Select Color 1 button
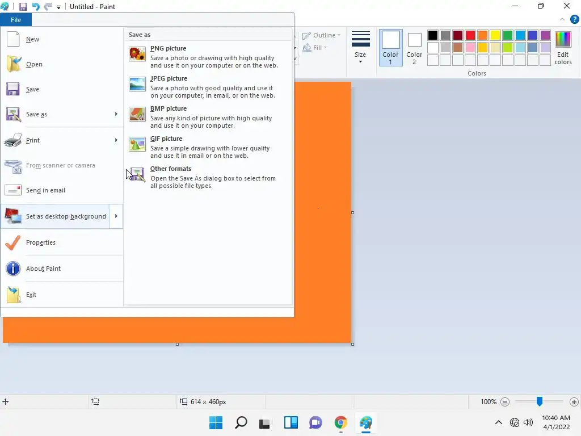Viewport: 581px width, 436px height. click(x=390, y=48)
